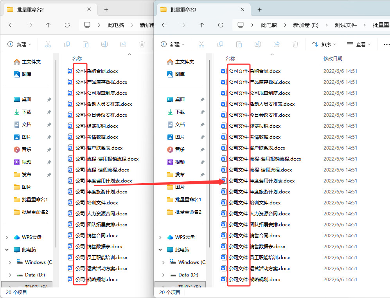Viewport: 390px width, 298px height.
Task: Open the more options ellipsis in 批量重命名1 toolbar
Action: pos(386,44)
